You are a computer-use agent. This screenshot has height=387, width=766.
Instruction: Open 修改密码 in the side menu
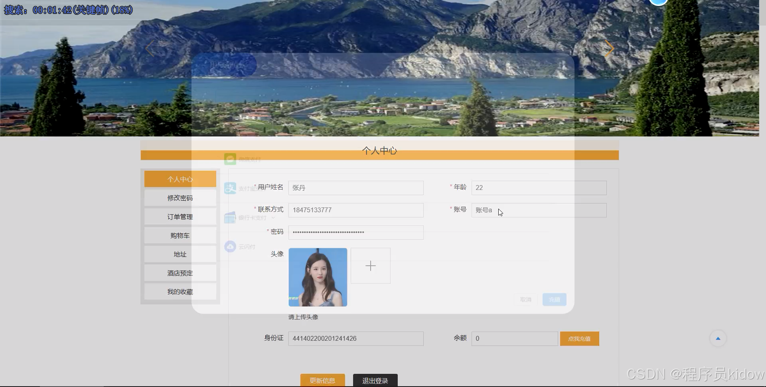pos(180,198)
